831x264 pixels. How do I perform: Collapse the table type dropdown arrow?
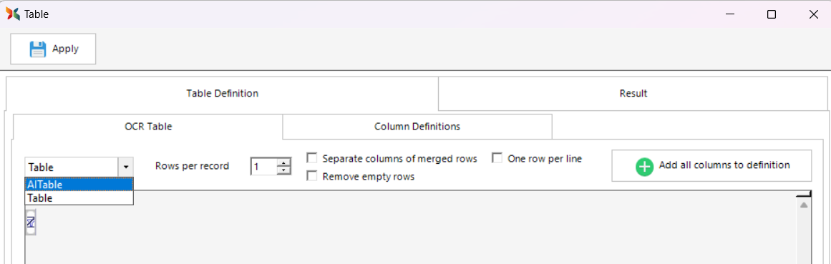[125, 167]
